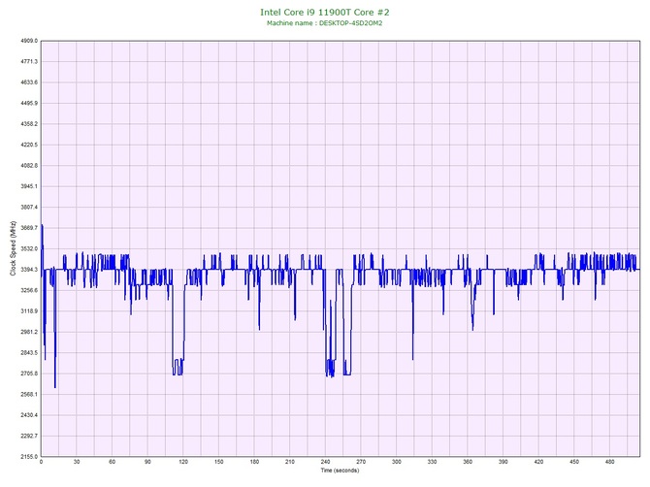Select the 480 seconds x-axis label

[x=610, y=462]
